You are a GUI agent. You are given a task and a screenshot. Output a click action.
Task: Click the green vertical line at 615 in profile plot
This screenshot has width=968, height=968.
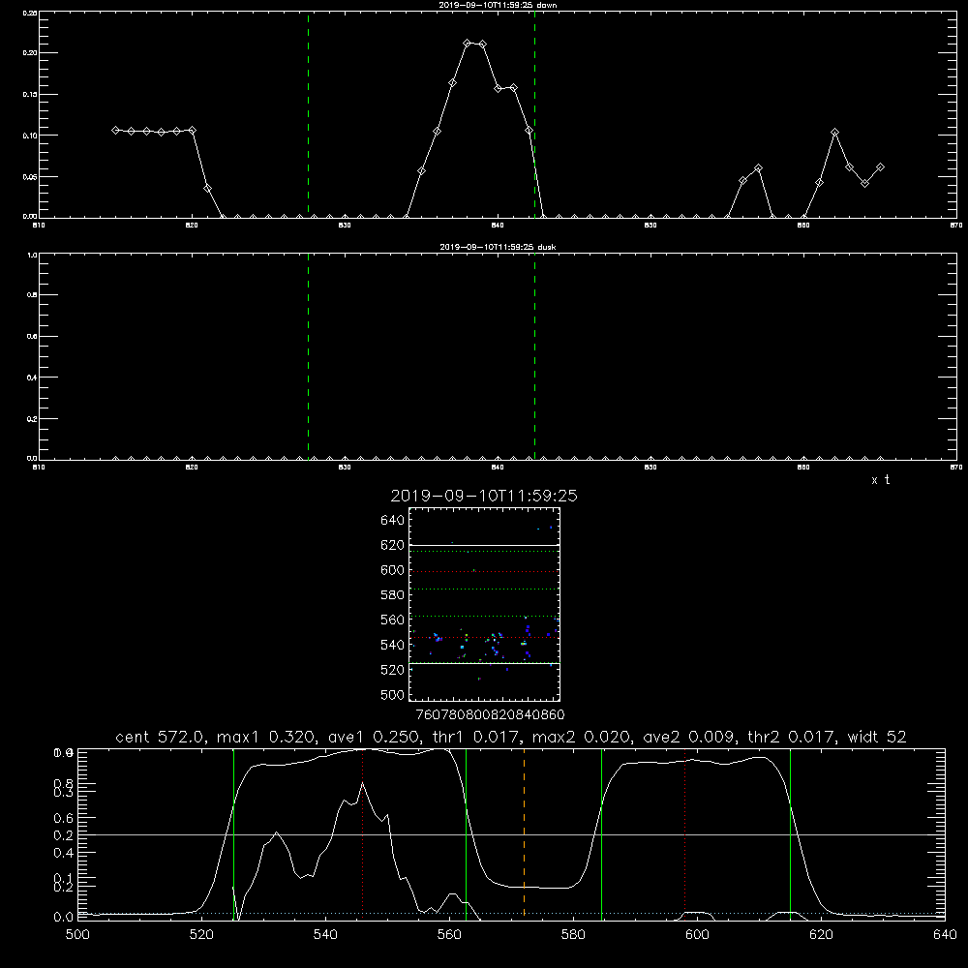[x=790, y=833]
